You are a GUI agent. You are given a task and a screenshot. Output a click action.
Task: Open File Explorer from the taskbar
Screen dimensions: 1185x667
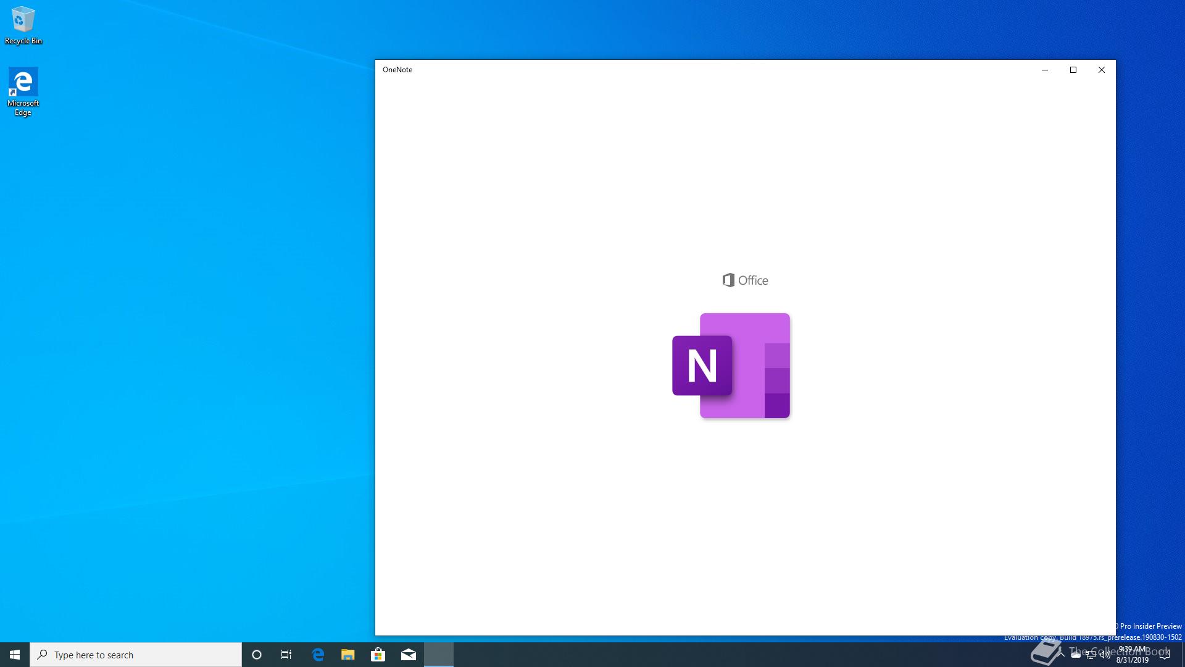pyautogui.click(x=348, y=655)
